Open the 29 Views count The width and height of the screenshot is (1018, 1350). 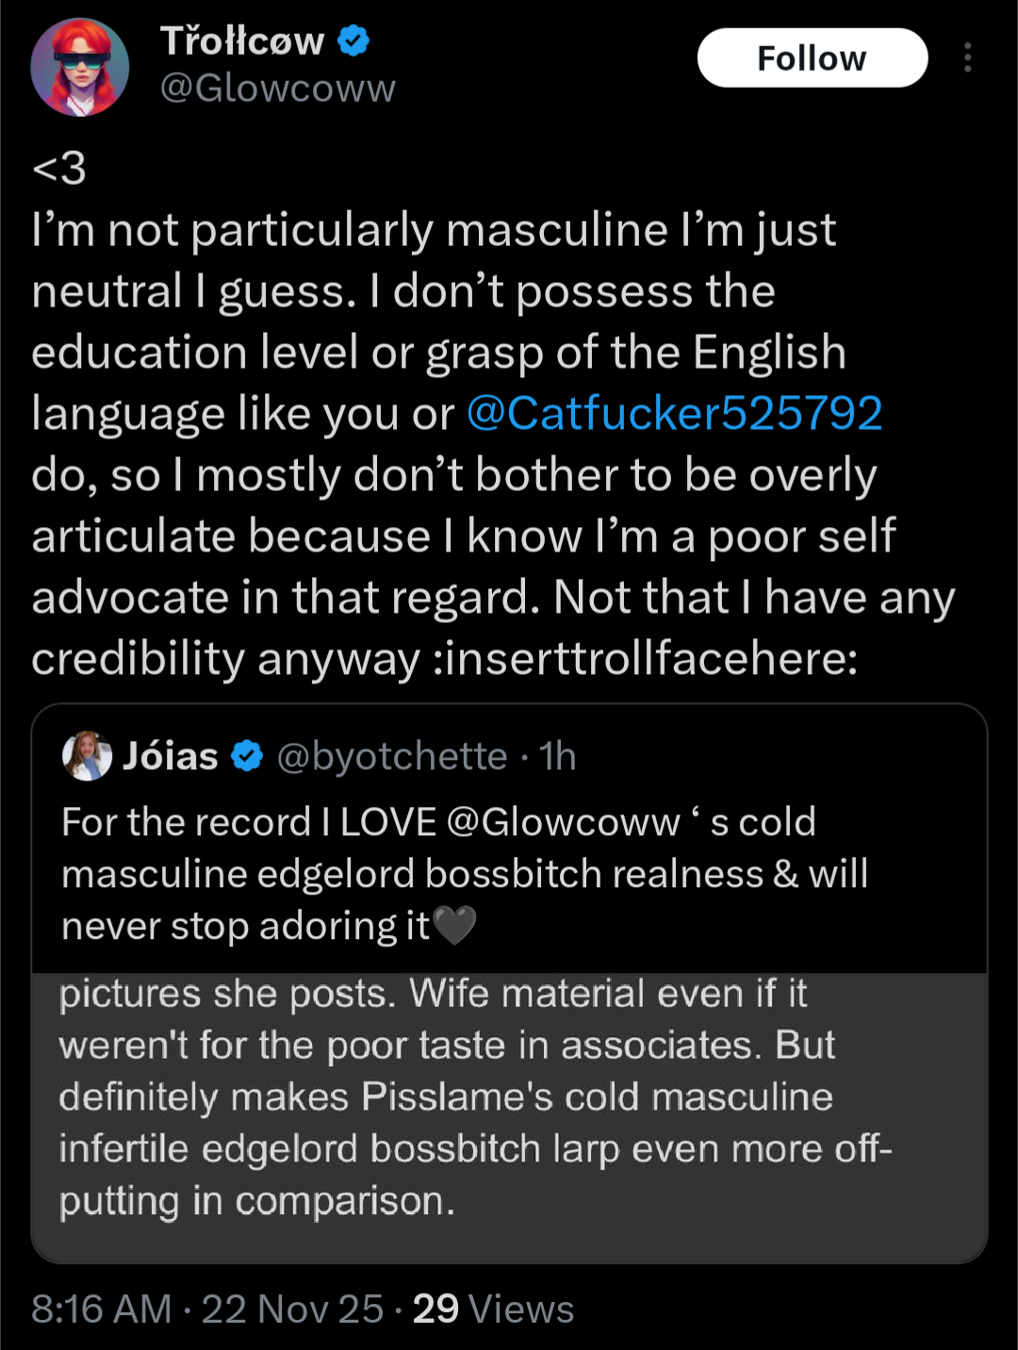(493, 1309)
